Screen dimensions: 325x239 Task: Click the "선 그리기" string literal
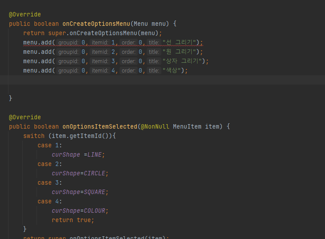[179, 43]
